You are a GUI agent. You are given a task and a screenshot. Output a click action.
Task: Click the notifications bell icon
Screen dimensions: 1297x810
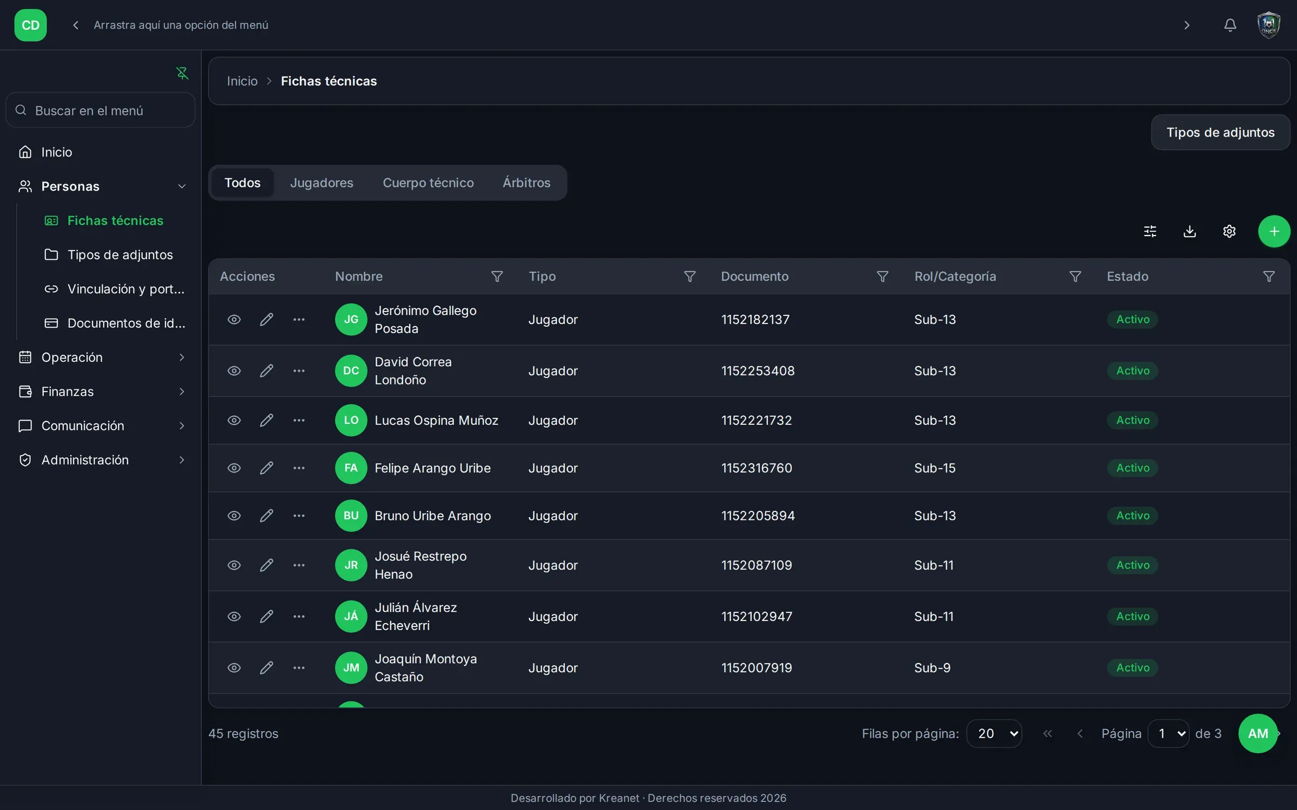[x=1230, y=25]
